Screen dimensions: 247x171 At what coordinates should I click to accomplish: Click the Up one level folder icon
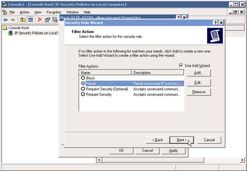(x=23, y=20)
